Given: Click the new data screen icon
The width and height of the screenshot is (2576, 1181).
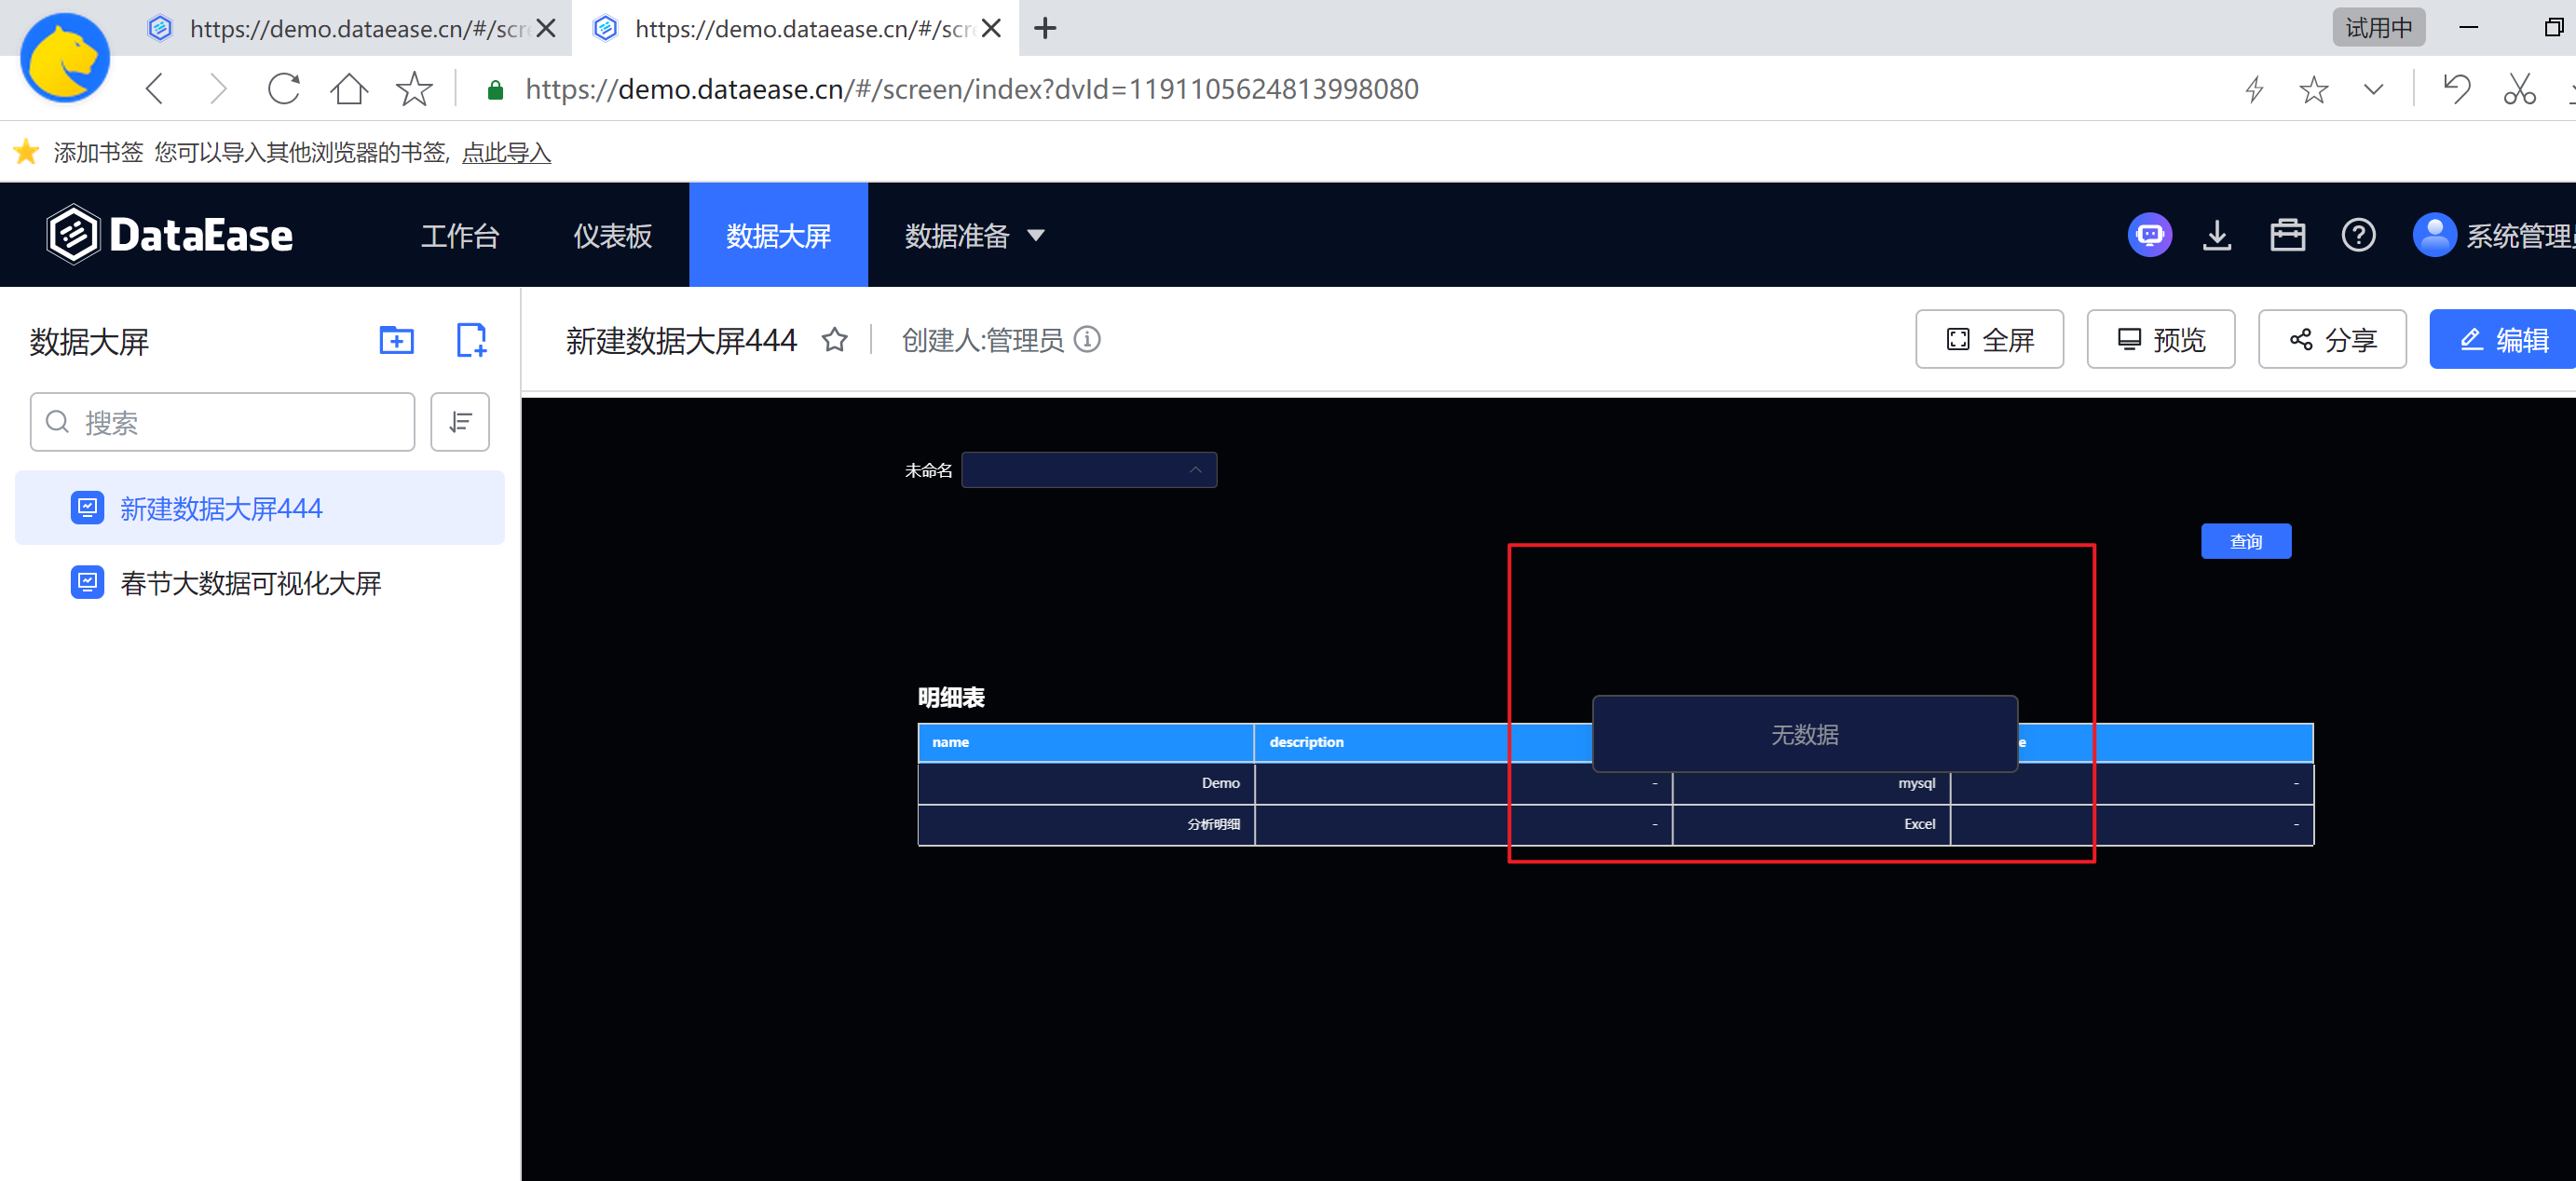Looking at the screenshot, I should pyautogui.click(x=471, y=340).
